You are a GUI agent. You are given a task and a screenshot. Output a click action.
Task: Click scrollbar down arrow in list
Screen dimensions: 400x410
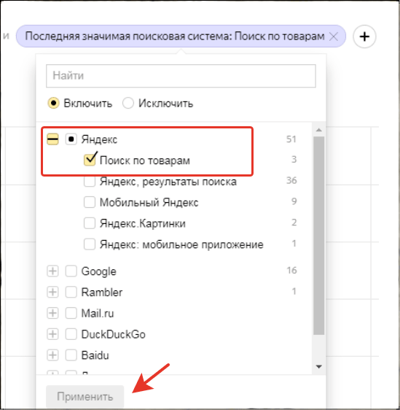click(x=318, y=367)
